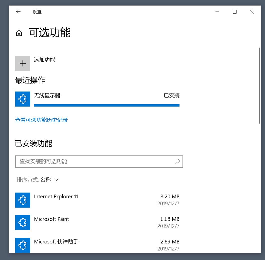Viewport: 265px width, 260px height.
Task: Click the Microsoft Paint puzzle piece icon
Action: [x=23, y=223]
